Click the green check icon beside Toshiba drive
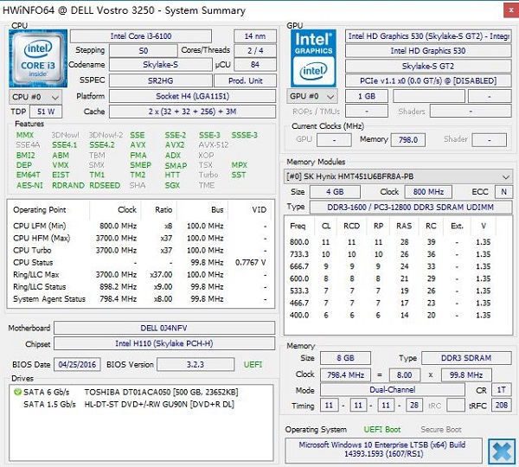This screenshot has width=519, height=467. (x=18, y=391)
